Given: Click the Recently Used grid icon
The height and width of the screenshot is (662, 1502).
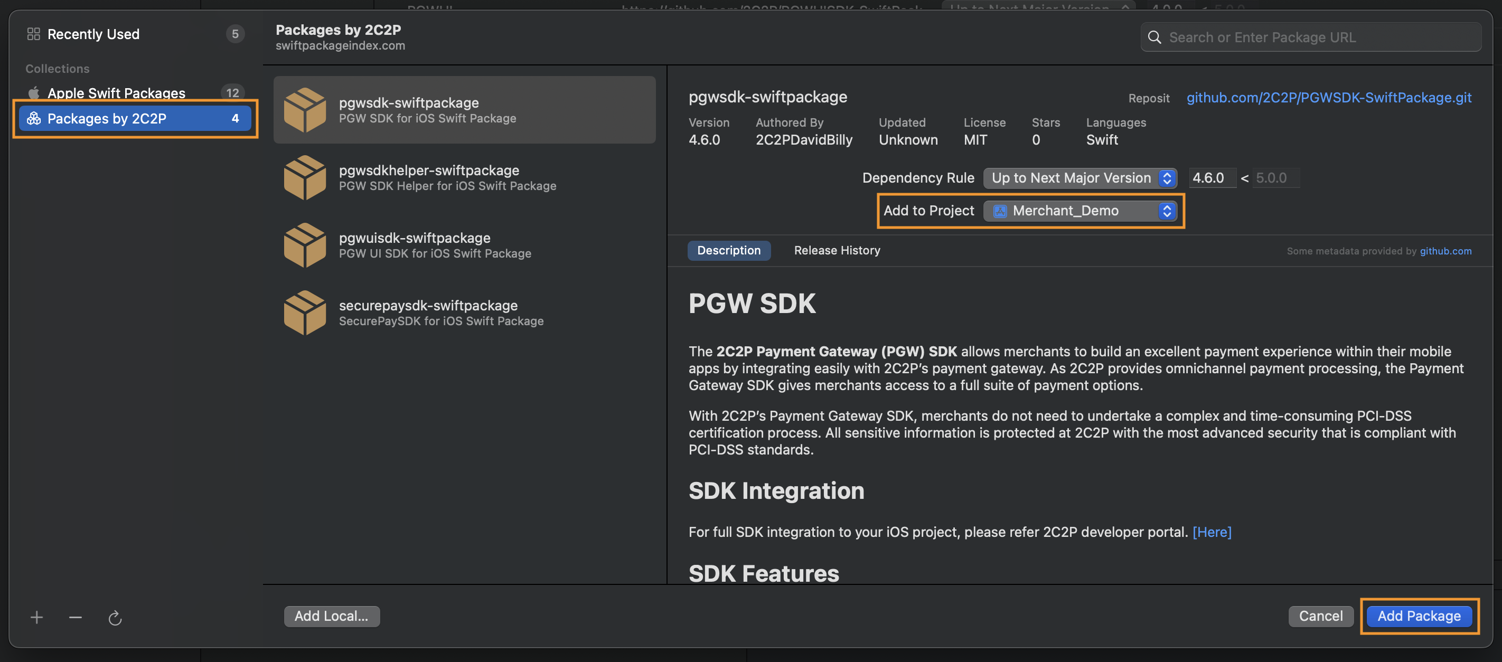Looking at the screenshot, I should [x=33, y=34].
